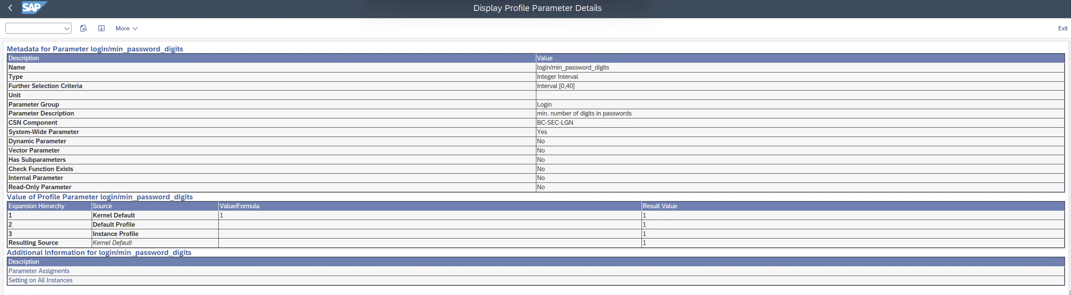Select the Dynamic Parameter label
The image size is (1071, 295).
point(37,141)
